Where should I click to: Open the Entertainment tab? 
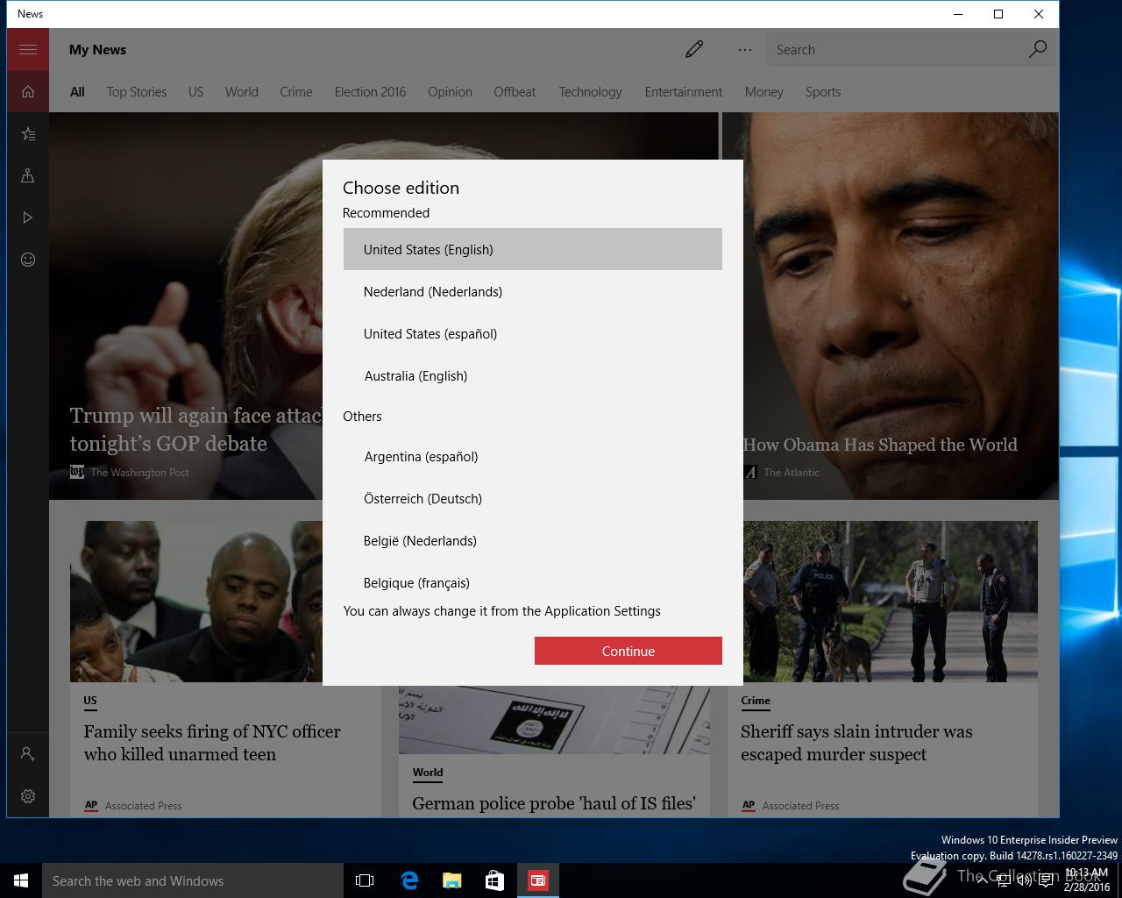pos(684,92)
